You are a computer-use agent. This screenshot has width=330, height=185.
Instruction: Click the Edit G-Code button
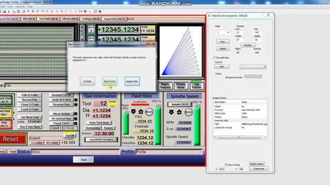[x=30, y=95]
